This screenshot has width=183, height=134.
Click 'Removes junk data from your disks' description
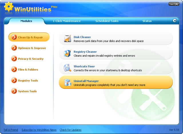[109, 41]
